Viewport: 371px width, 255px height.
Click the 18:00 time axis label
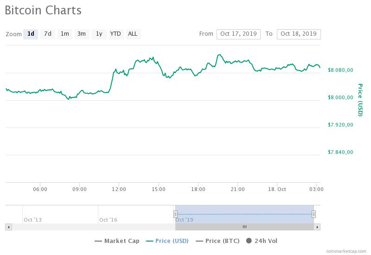(x=198, y=189)
